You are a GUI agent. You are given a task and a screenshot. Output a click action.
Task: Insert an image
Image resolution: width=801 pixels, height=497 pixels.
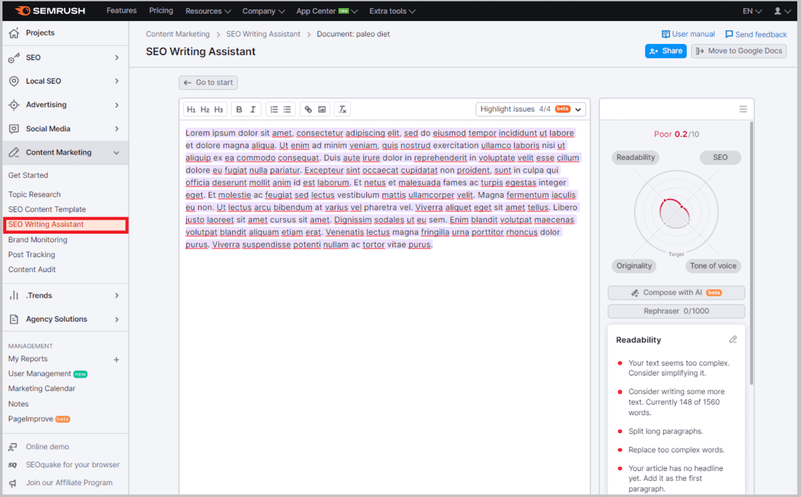(x=322, y=109)
